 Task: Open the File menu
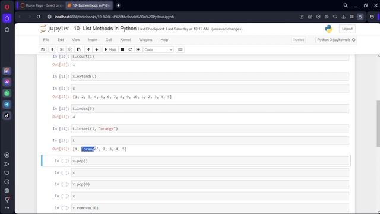(x=46, y=40)
